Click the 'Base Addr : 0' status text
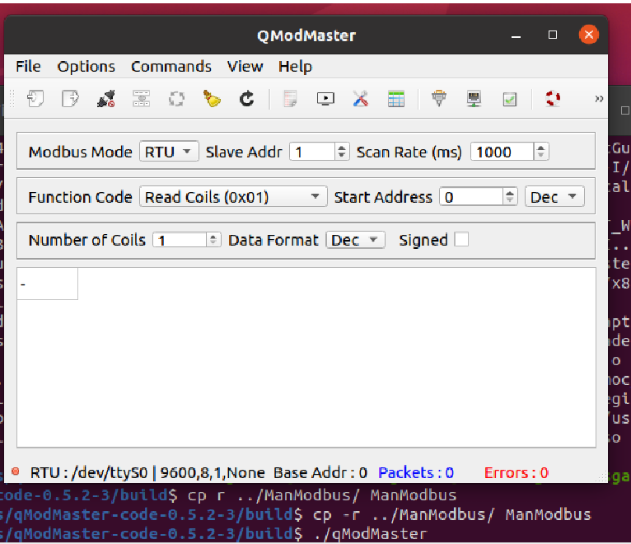 pyautogui.click(x=320, y=472)
